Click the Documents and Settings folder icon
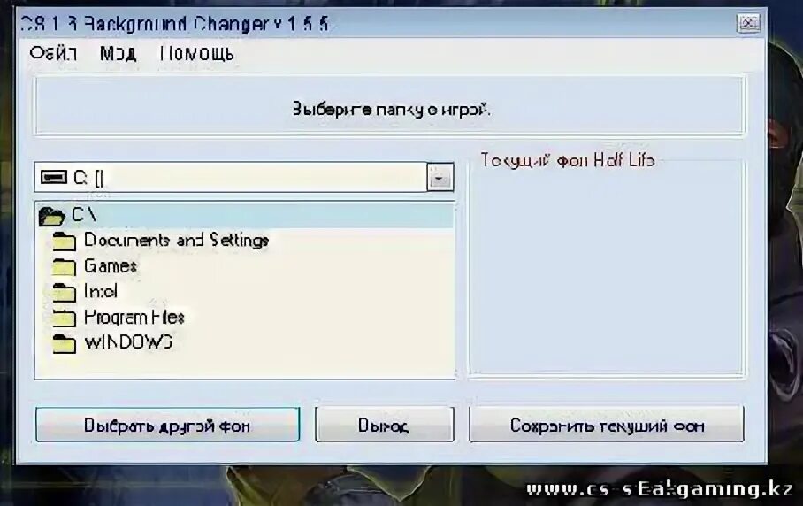The image size is (803, 506). [x=64, y=241]
